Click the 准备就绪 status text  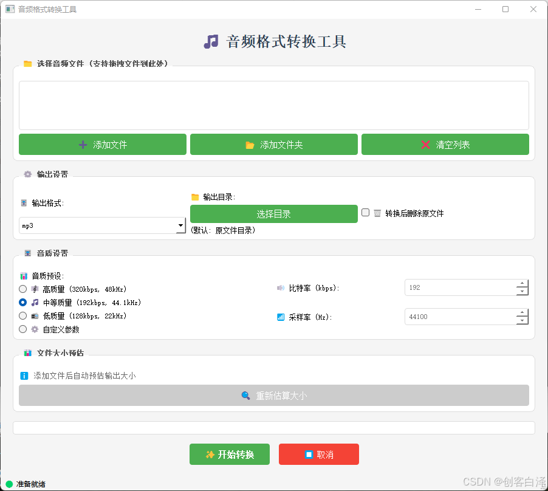click(x=31, y=484)
